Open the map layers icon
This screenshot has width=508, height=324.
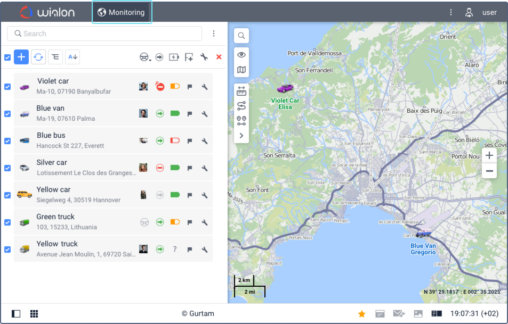coord(241,70)
